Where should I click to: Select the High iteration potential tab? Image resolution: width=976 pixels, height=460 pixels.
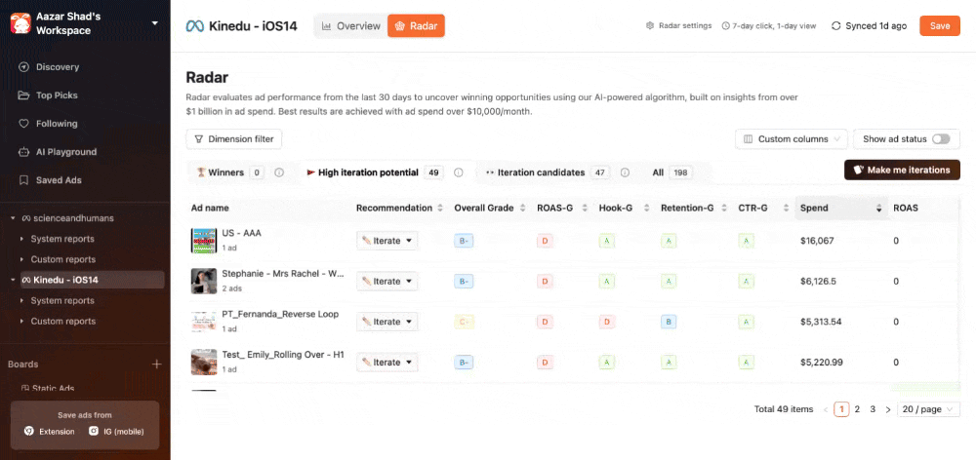(375, 172)
